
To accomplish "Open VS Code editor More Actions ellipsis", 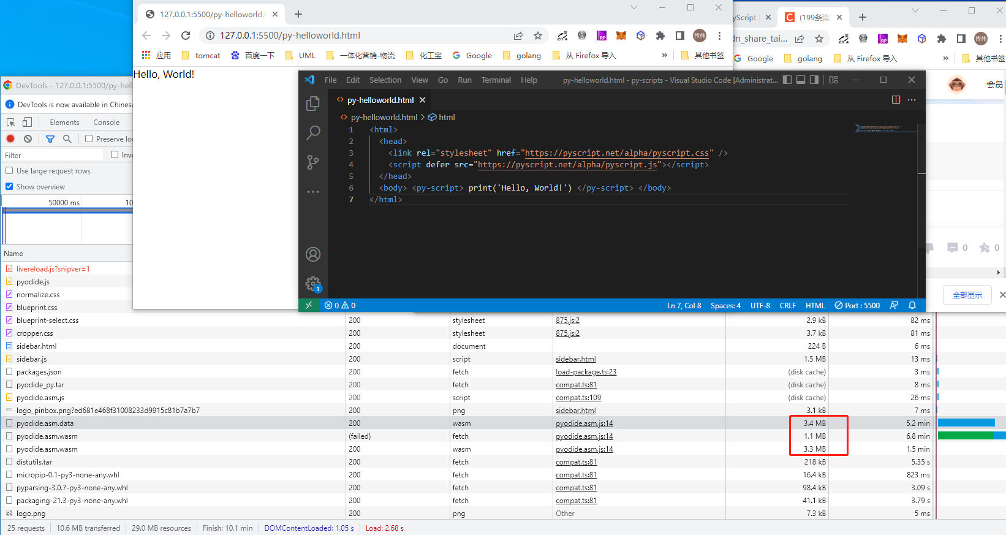I will (x=912, y=100).
